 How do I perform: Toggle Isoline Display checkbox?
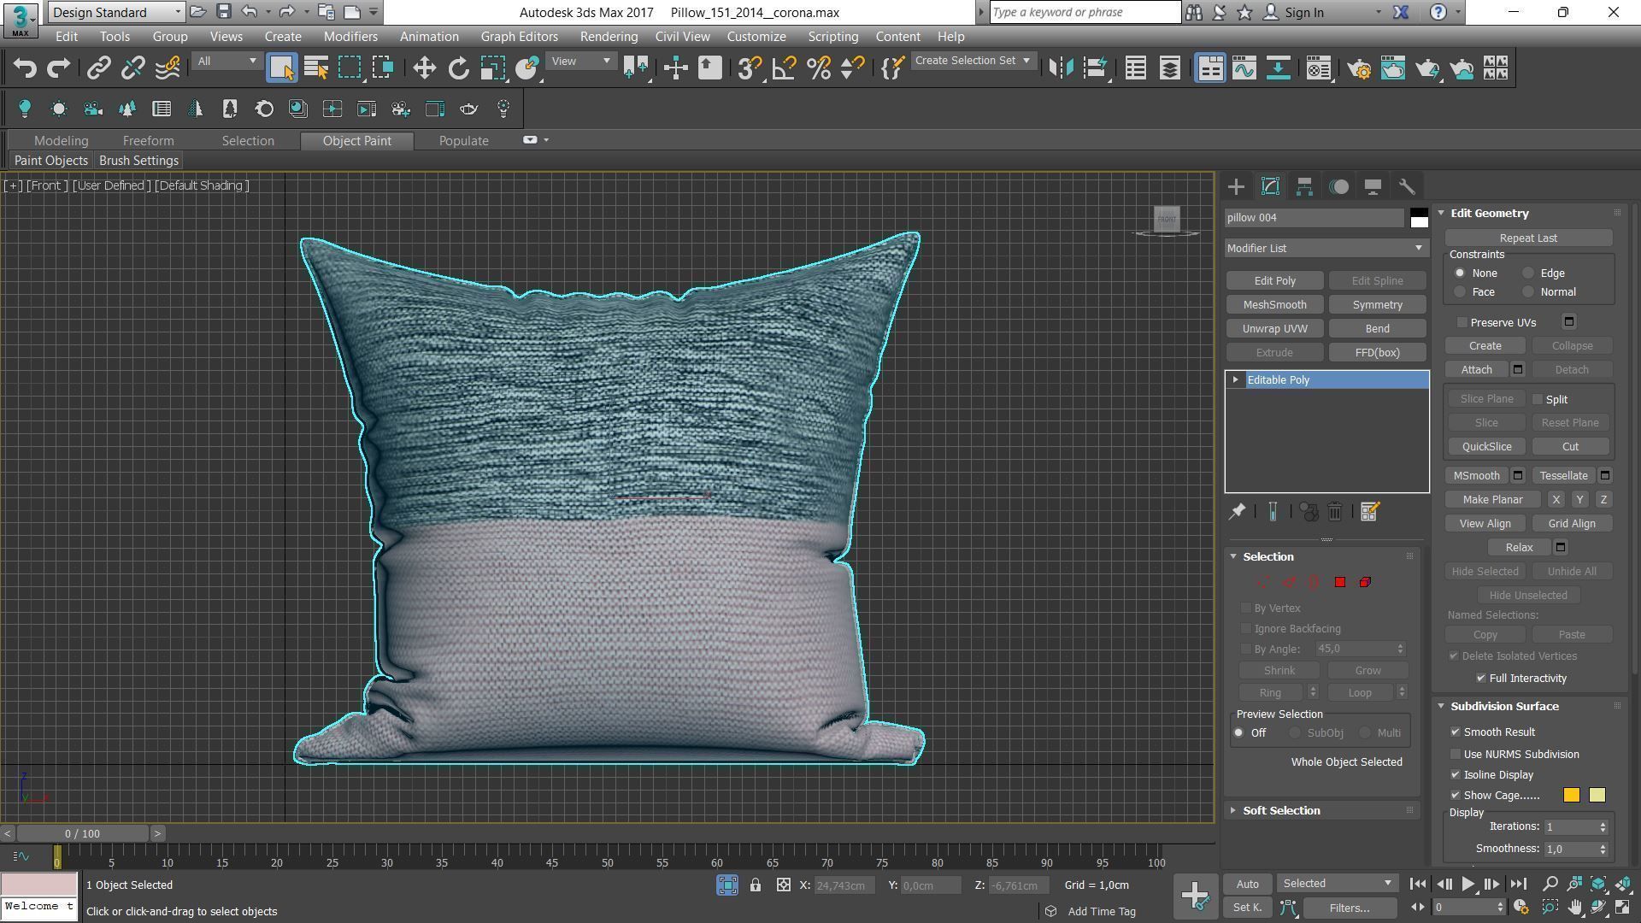[x=1456, y=775]
